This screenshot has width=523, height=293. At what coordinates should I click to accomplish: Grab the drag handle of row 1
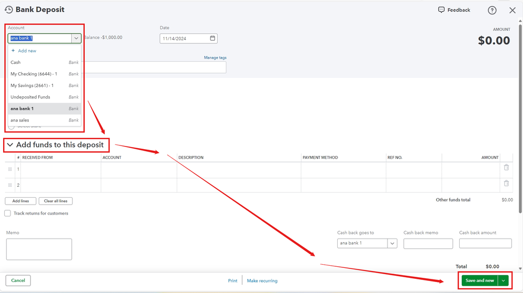pos(9,170)
